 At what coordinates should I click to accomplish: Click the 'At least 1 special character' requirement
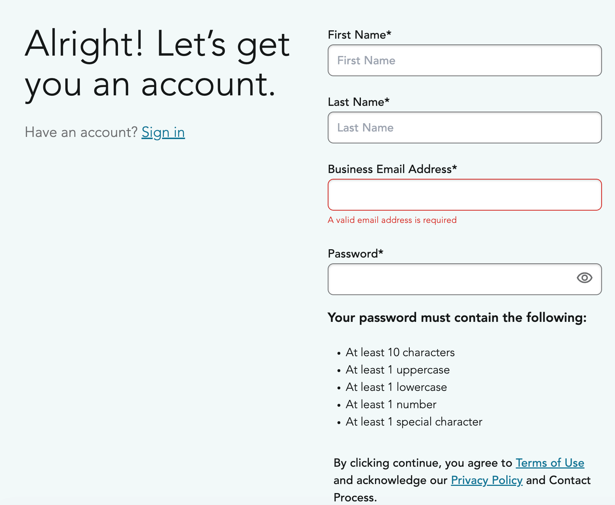click(x=414, y=422)
